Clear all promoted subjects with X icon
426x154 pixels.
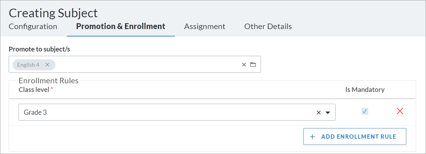point(244,65)
